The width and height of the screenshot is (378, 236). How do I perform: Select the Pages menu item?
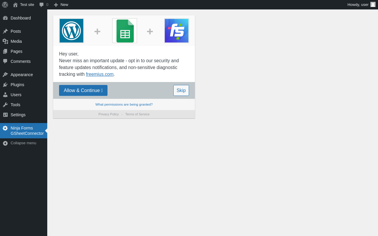click(24, 51)
